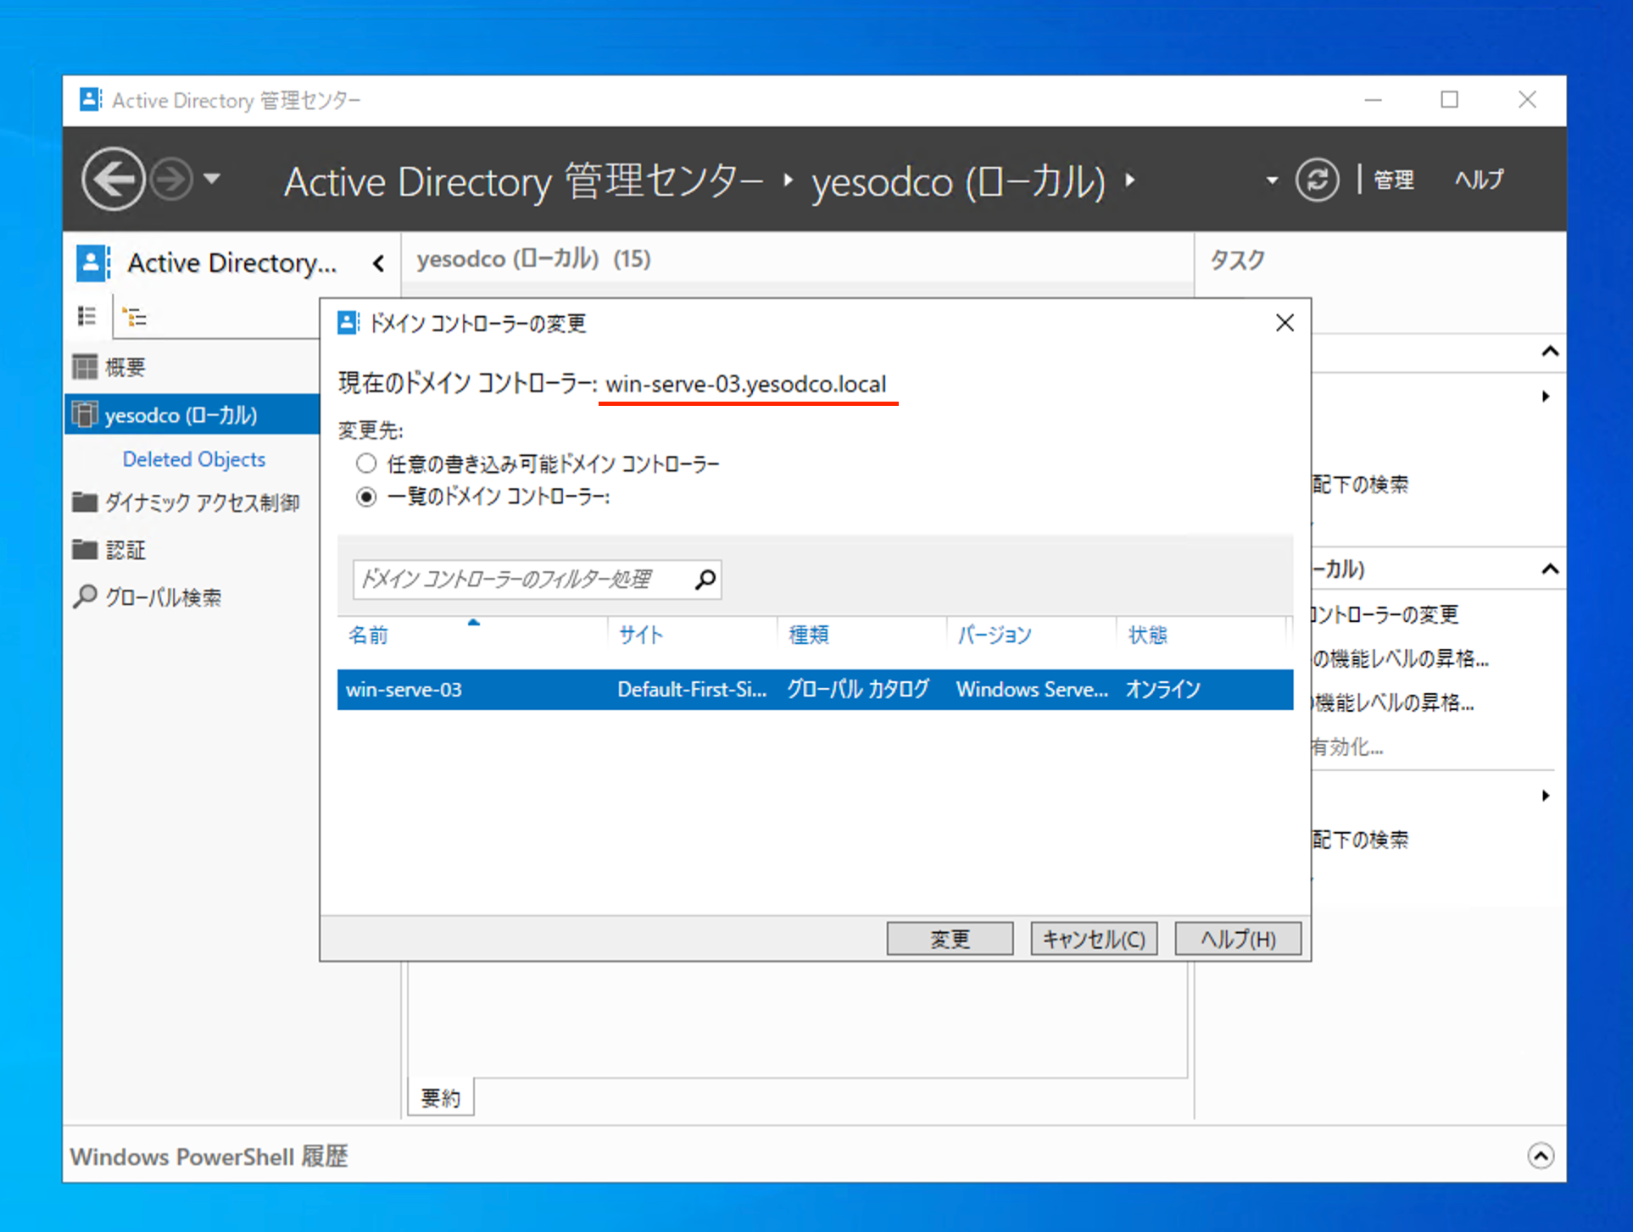Click the forward navigation arrow

pyautogui.click(x=172, y=179)
